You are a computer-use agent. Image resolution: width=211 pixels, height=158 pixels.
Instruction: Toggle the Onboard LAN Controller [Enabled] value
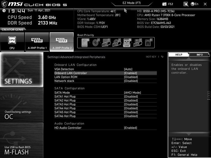pos(131,73)
